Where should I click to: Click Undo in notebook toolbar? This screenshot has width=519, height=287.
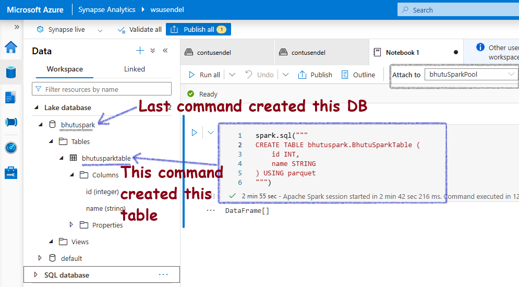click(260, 75)
